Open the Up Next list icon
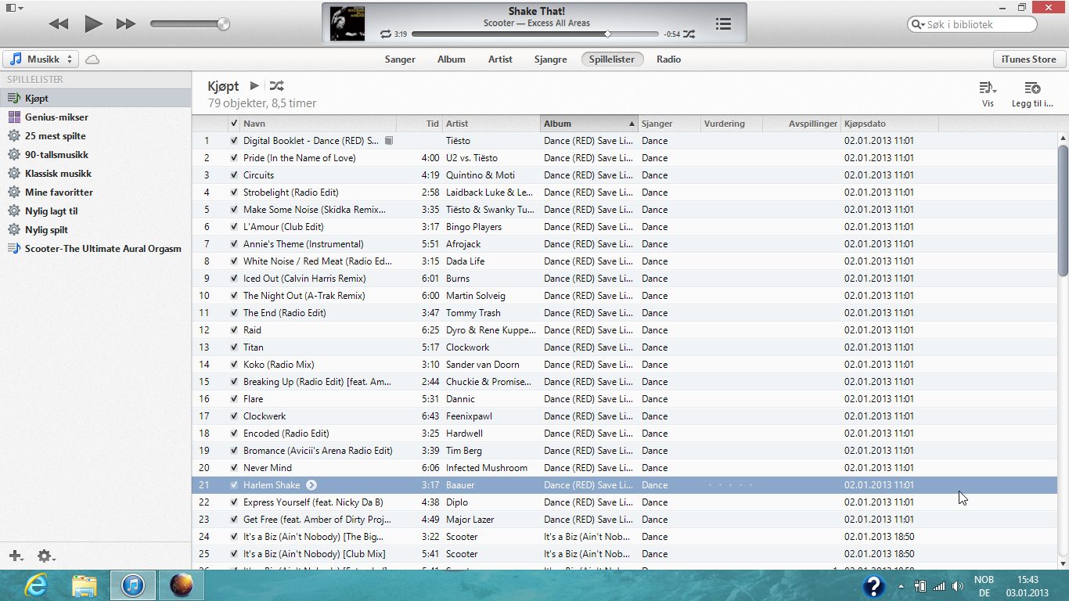The width and height of the screenshot is (1069, 601). tap(723, 24)
